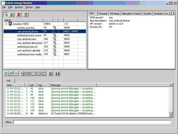The image size is (178, 134).
Task: Select the jdwp log entry with pid 149
Action: coord(87,110)
